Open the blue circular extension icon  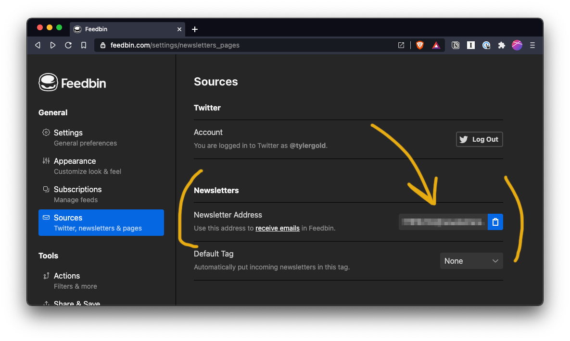coord(486,45)
